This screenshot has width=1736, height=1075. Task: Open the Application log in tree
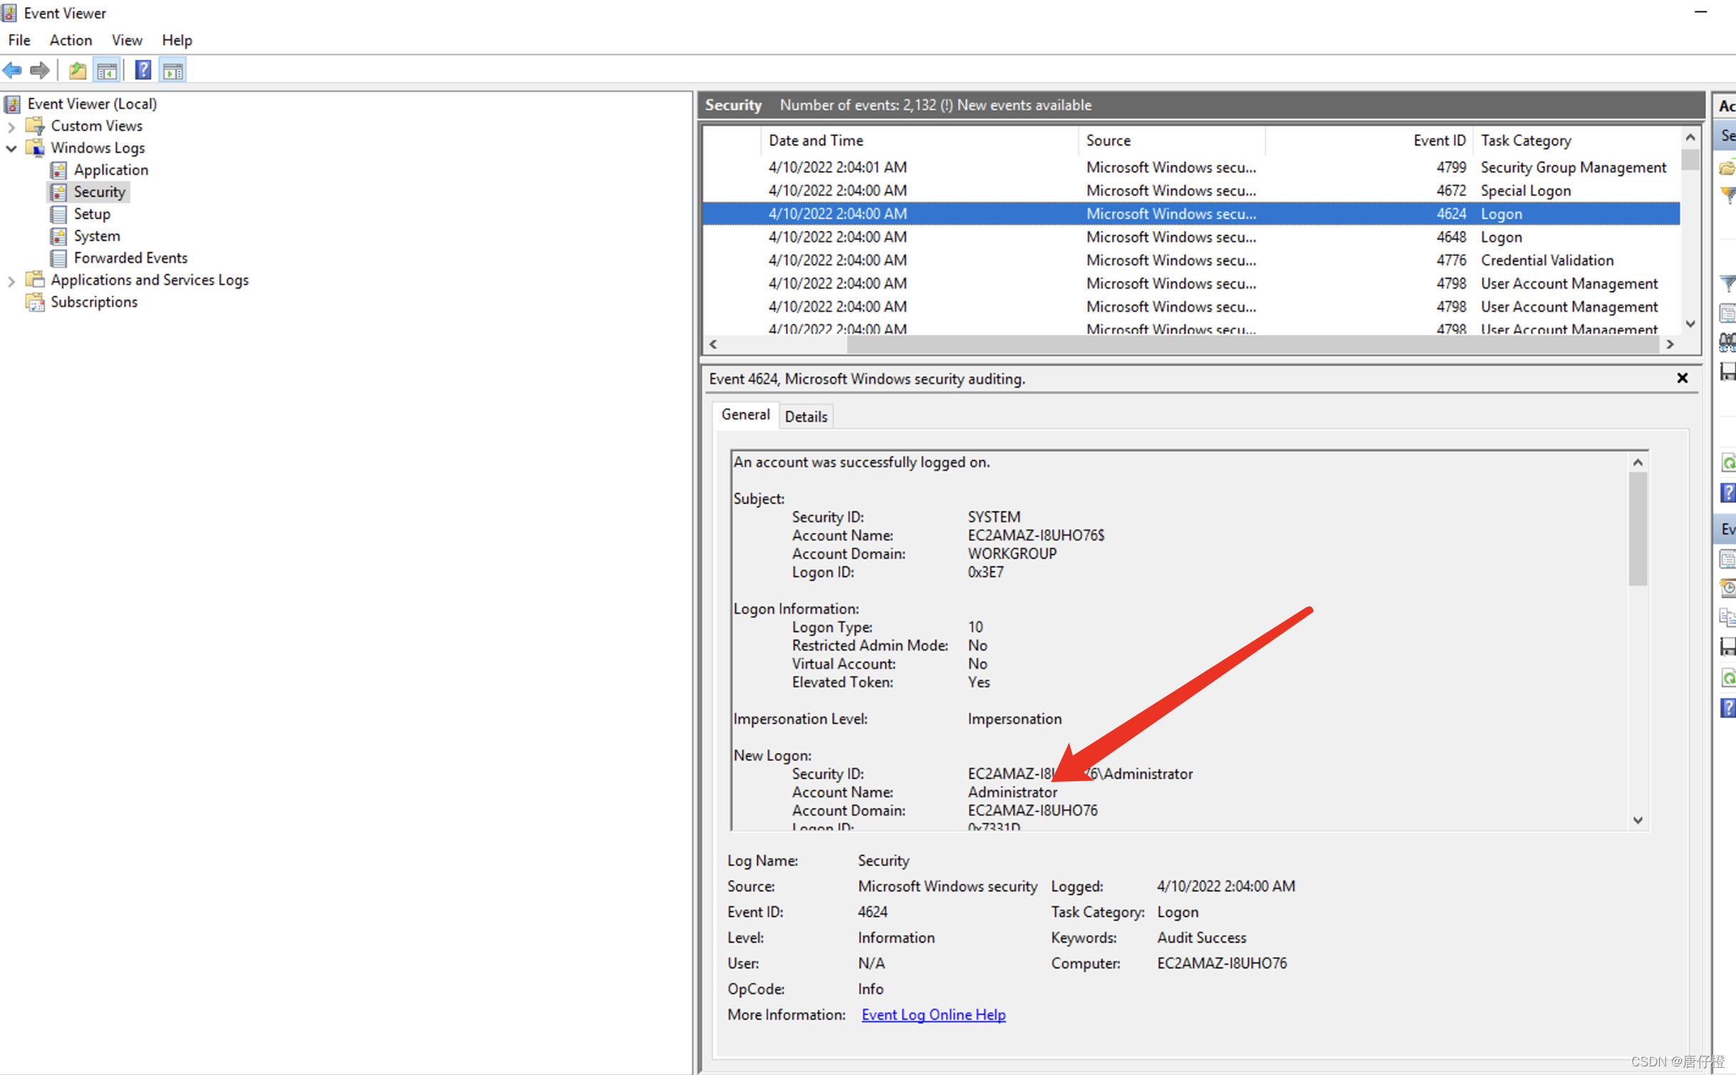pyautogui.click(x=110, y=170)
